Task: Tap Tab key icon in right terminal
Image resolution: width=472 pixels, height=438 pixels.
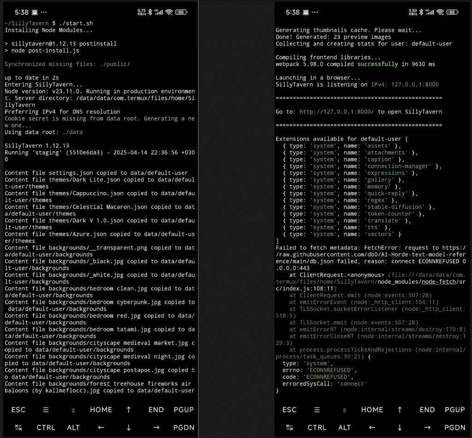Action: (x=289, y=427)
